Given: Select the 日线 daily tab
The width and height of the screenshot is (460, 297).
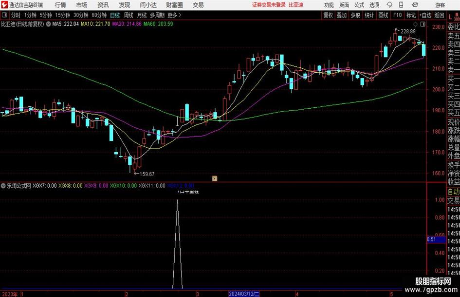Looking at the screenshot, I should 115,15.
